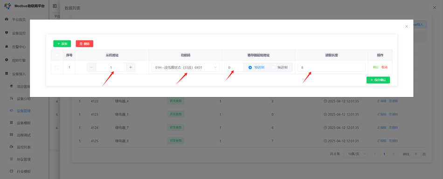Tick the checkbox for row 1
443x179 pixels.
point(57,68)
